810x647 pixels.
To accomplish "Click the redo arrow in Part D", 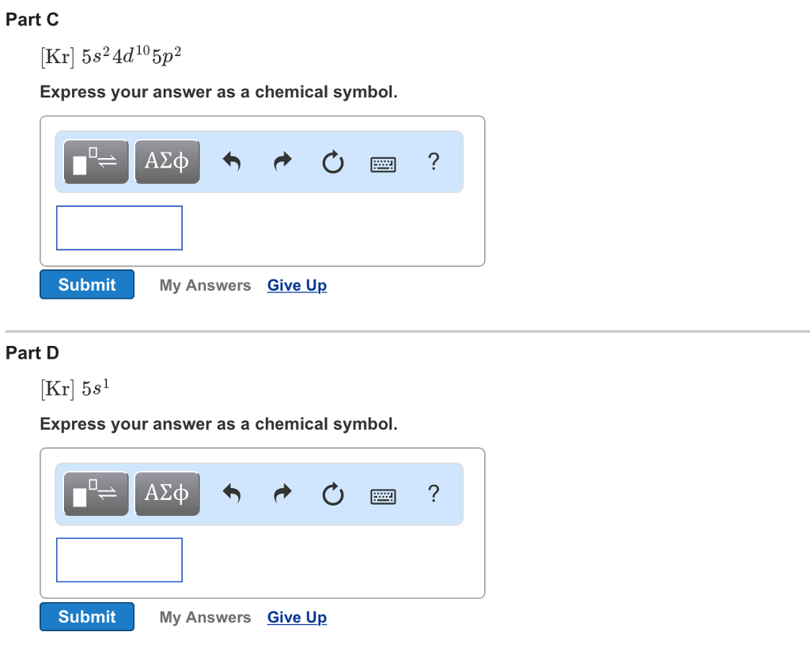I will [x=282, y=495].
